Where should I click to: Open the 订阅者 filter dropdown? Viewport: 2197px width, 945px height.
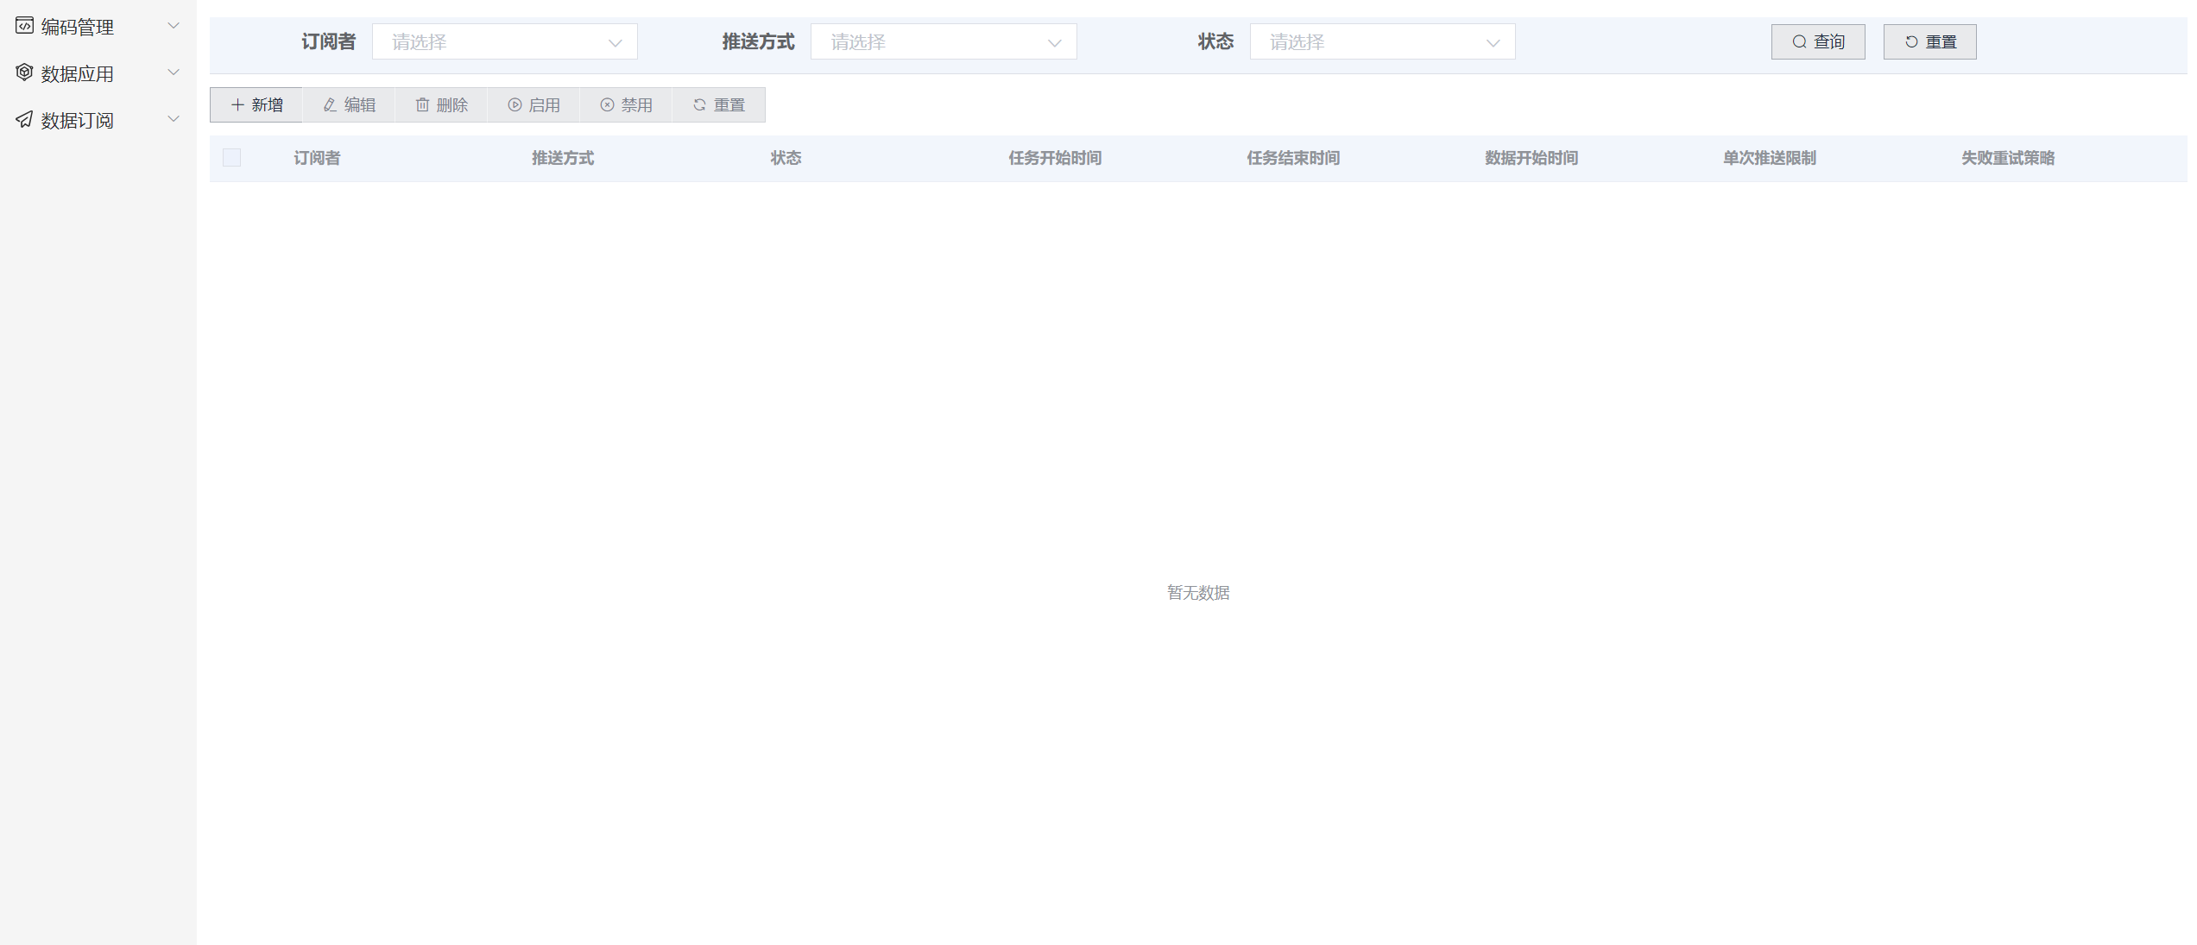tap(504, 42)
